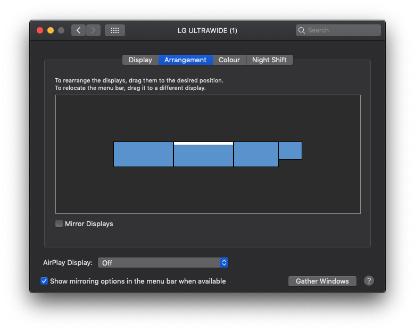Select the leftmost display rectangle
The height and width of the screenshot is (332, 415).
point(143,154)
